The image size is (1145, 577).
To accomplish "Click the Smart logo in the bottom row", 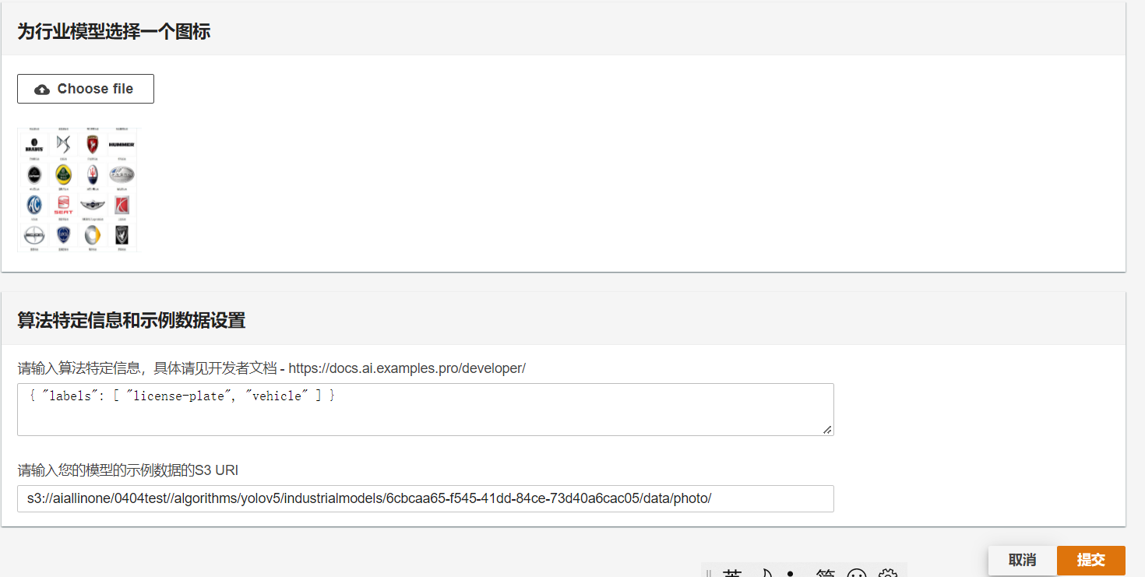I will (93, 234).
